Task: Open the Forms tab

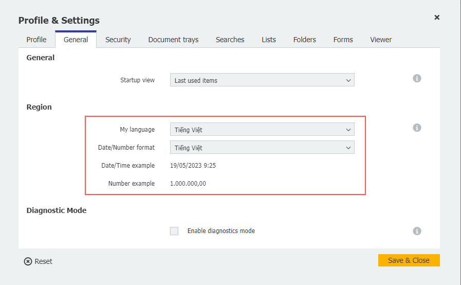Action: tap(343, 40)
